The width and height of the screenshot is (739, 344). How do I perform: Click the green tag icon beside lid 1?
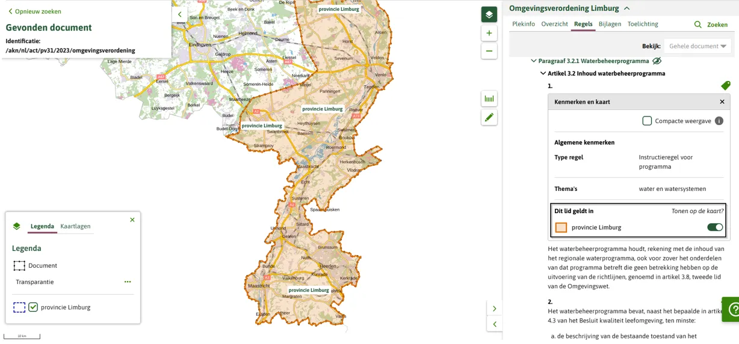tap(725, 86)
